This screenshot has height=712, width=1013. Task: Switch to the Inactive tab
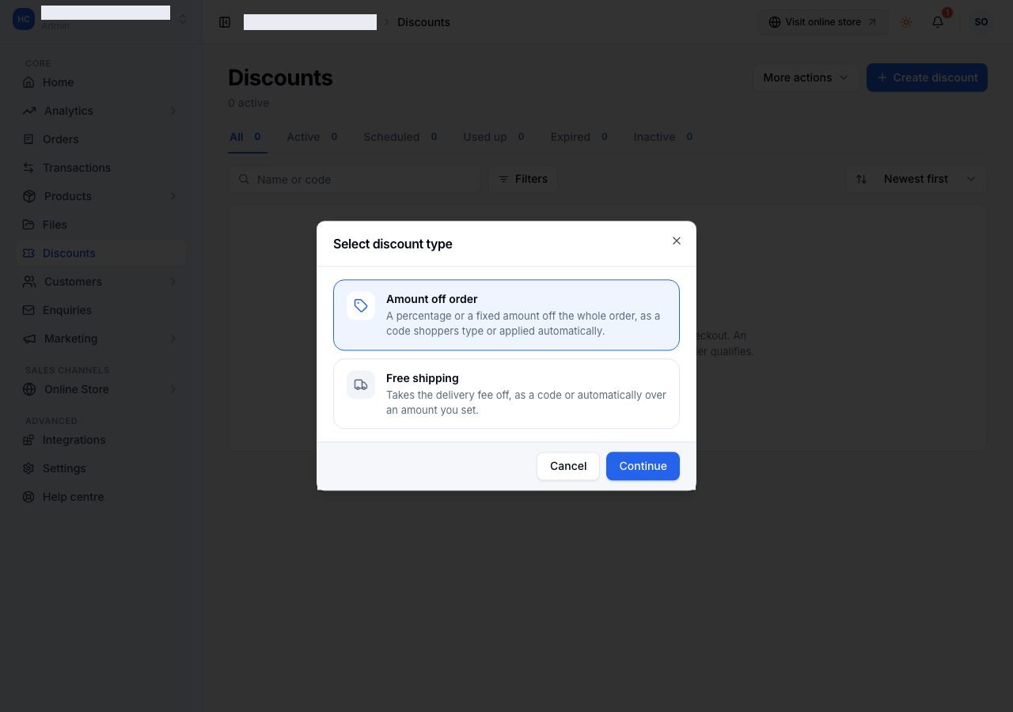(664, 137)
